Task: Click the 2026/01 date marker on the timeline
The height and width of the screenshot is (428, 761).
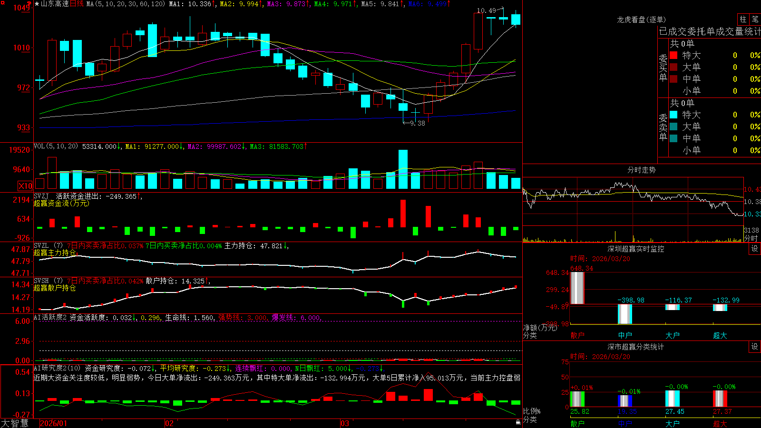Action: coord(54,423)
